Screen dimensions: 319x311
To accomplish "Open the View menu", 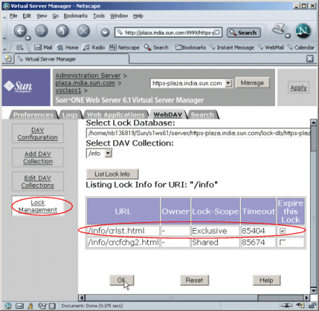I will 42,16.
